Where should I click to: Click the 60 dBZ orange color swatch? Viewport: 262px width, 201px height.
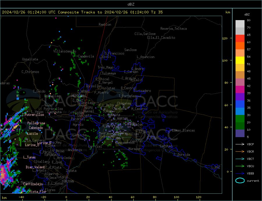click(240, 46)
